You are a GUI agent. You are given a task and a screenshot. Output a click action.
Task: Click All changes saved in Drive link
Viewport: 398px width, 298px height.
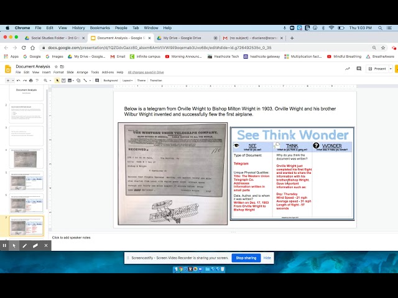coord(146,72)
